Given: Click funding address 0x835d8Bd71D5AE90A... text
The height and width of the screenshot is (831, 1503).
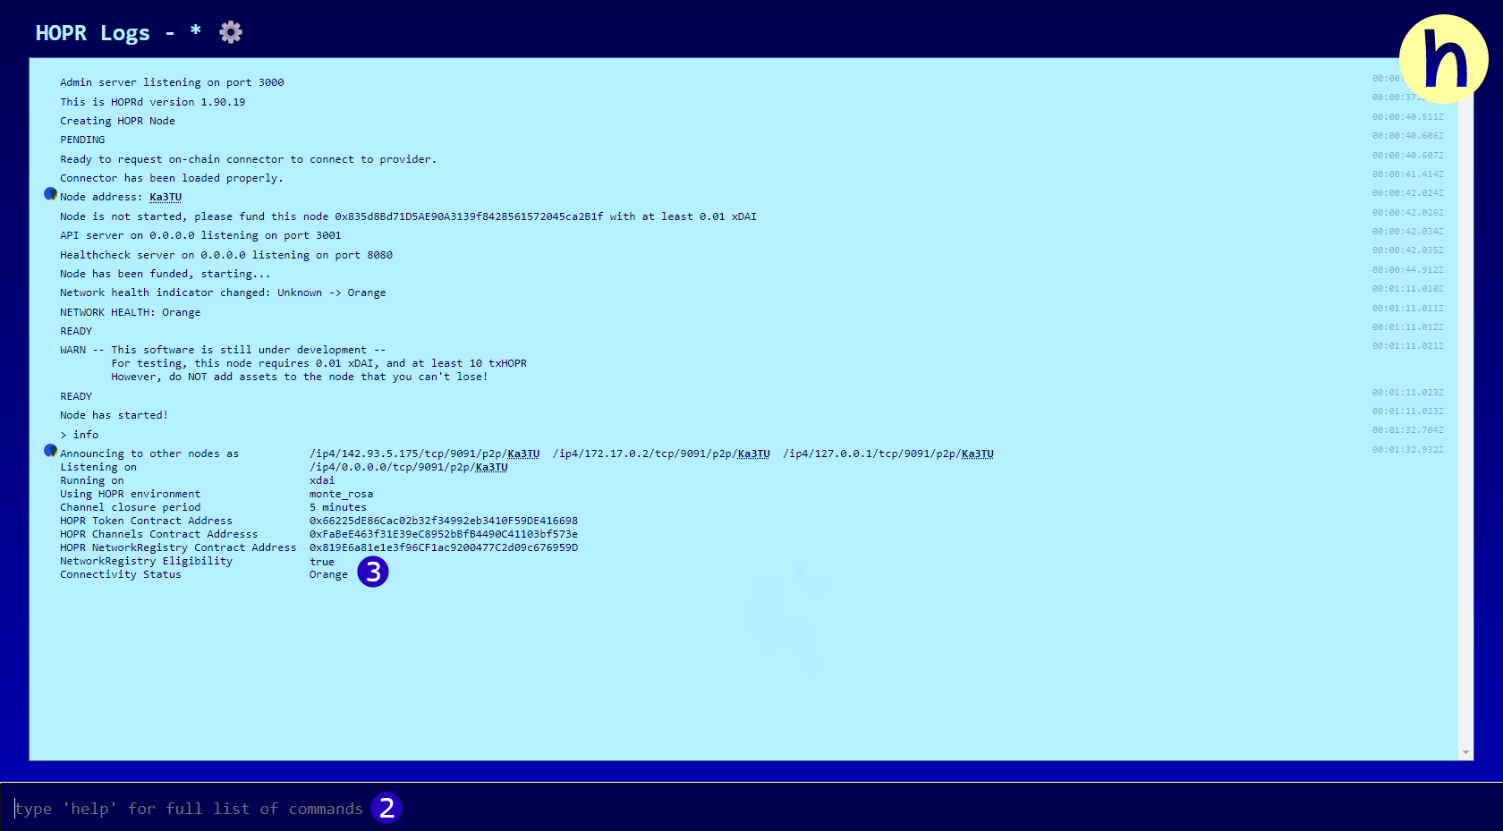Looking at the screenshot, I should click(469, 216).
